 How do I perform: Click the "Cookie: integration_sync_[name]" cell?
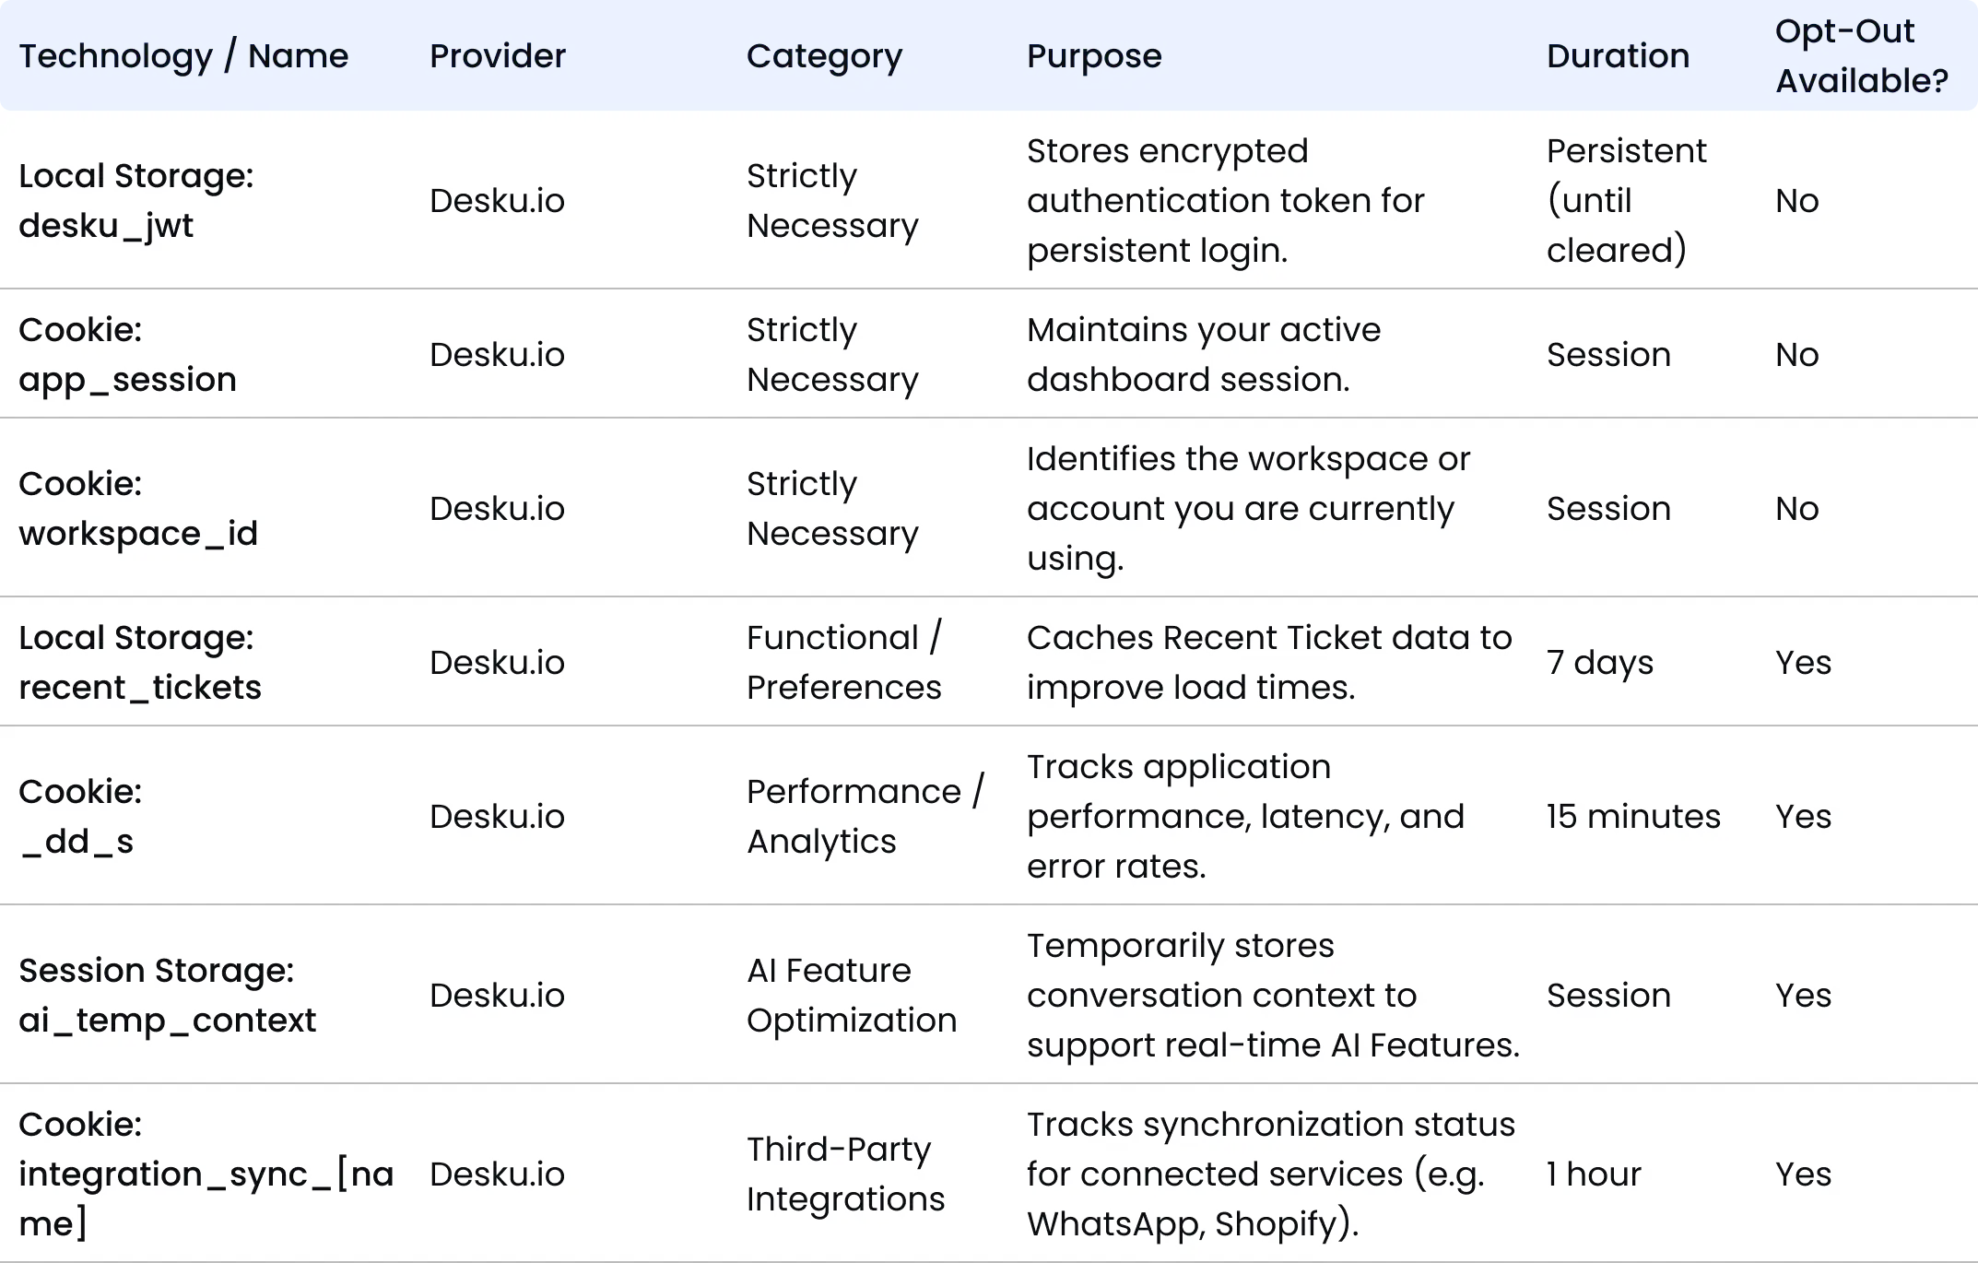point(206,1174)
